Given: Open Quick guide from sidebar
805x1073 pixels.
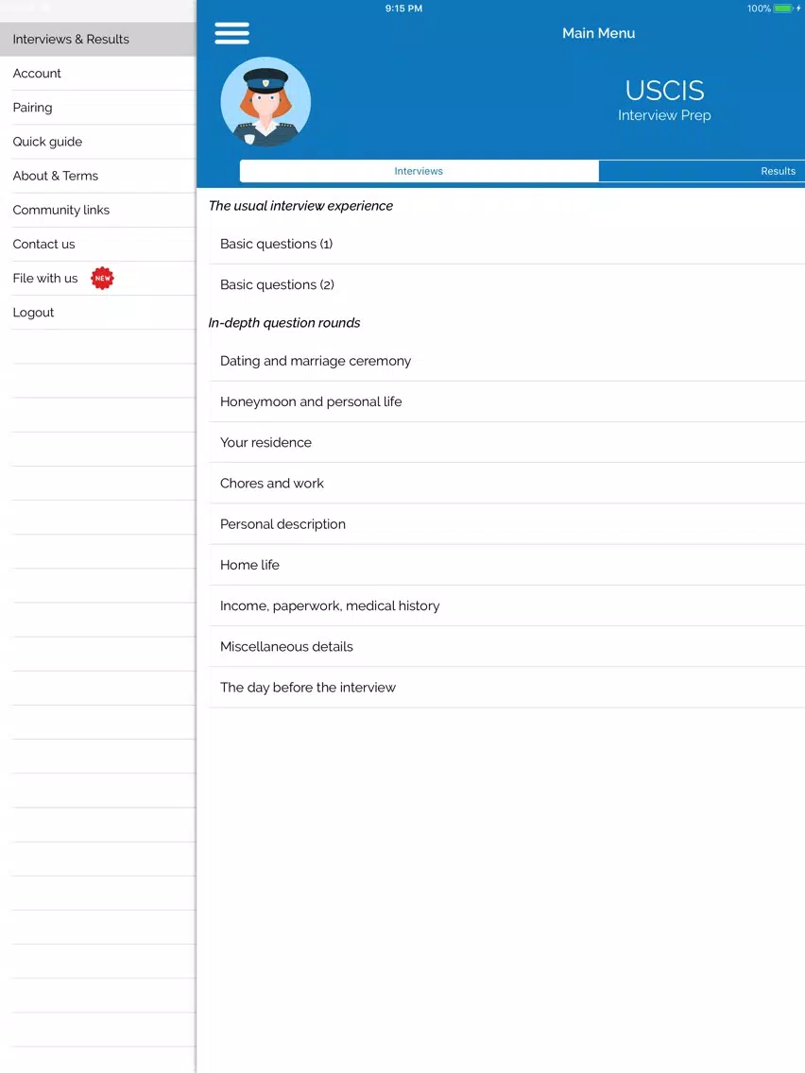Looking at the screenshot, I should pos(98,142).
